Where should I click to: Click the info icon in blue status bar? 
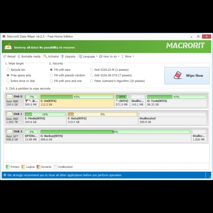click(x=5, y=175)
